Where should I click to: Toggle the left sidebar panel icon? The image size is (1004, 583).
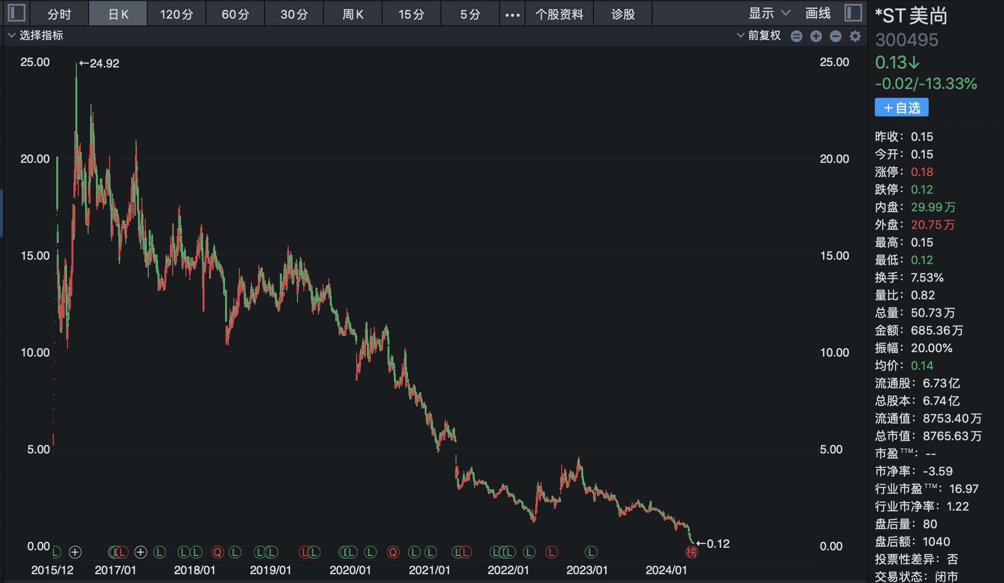(17, 13)
